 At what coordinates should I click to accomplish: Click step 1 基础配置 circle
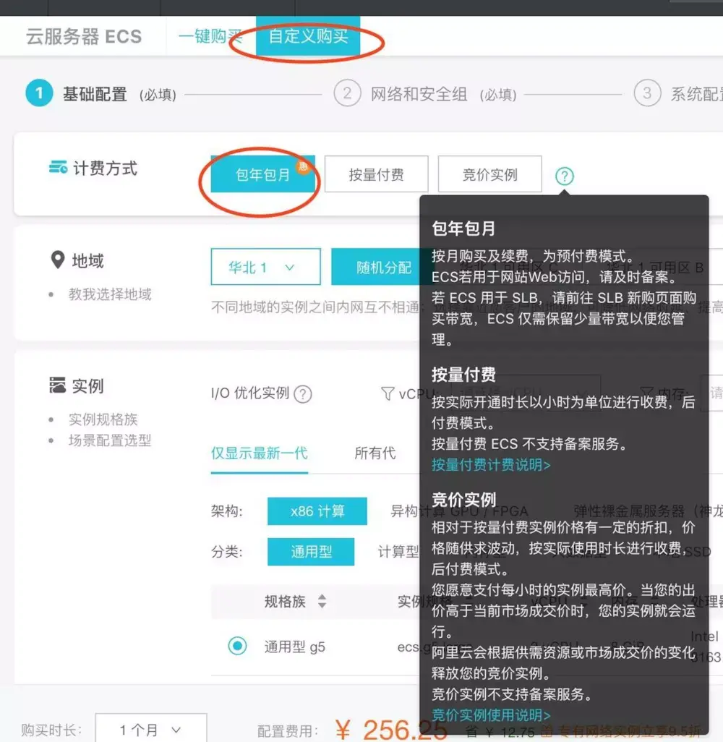click(39, 93)
